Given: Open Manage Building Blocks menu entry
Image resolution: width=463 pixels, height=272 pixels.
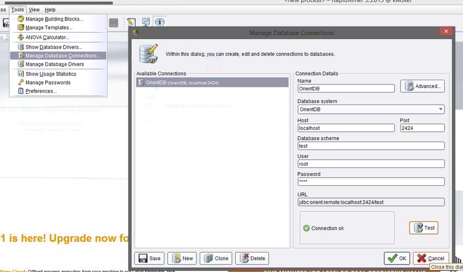Looking at the screenshot, I should [54, 19].
